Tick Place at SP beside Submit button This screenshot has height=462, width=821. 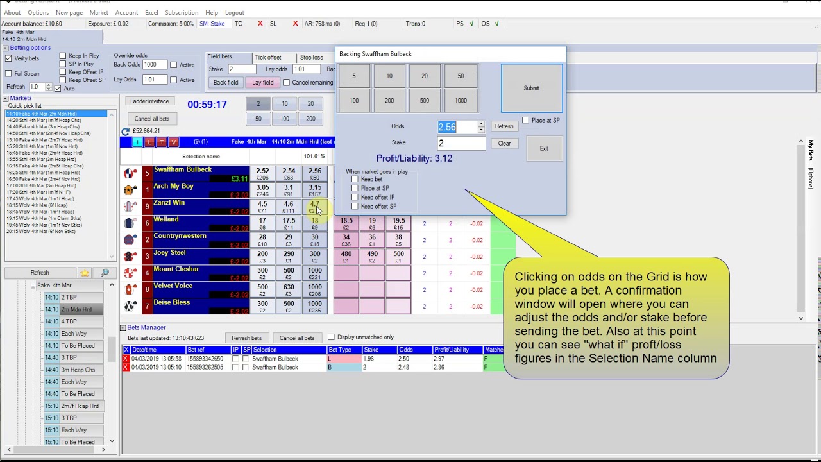pos(526,120)
